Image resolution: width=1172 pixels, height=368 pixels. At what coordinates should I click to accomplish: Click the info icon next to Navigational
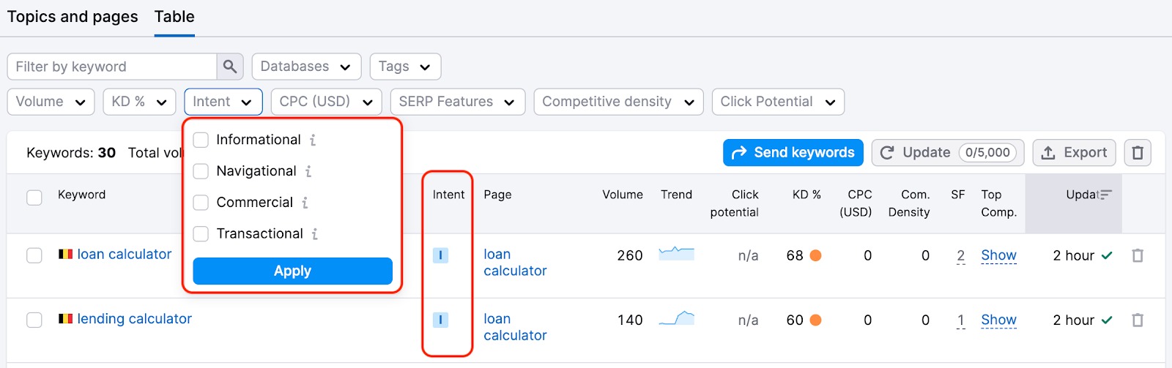[x=308, y=171]
